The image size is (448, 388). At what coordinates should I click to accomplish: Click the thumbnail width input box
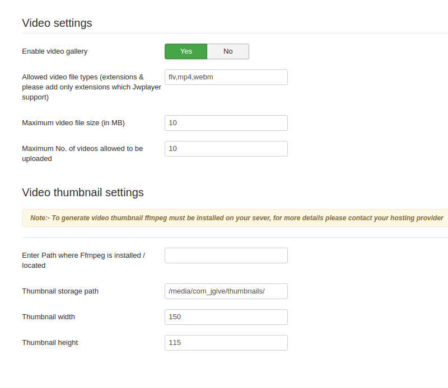[226, 317]
